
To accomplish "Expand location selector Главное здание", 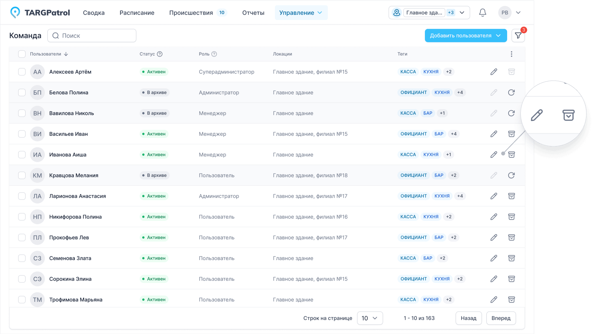I will [x=429, y=13].
